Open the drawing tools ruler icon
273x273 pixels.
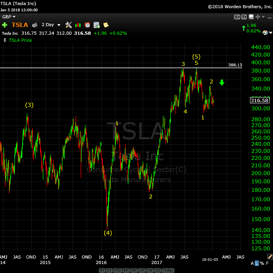(x=270, y=257)
